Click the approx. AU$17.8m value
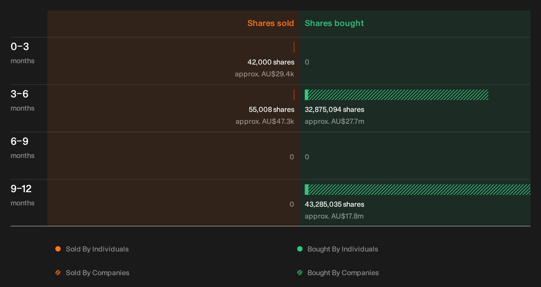This screenshot has width=541, height=287. [334, 216]
